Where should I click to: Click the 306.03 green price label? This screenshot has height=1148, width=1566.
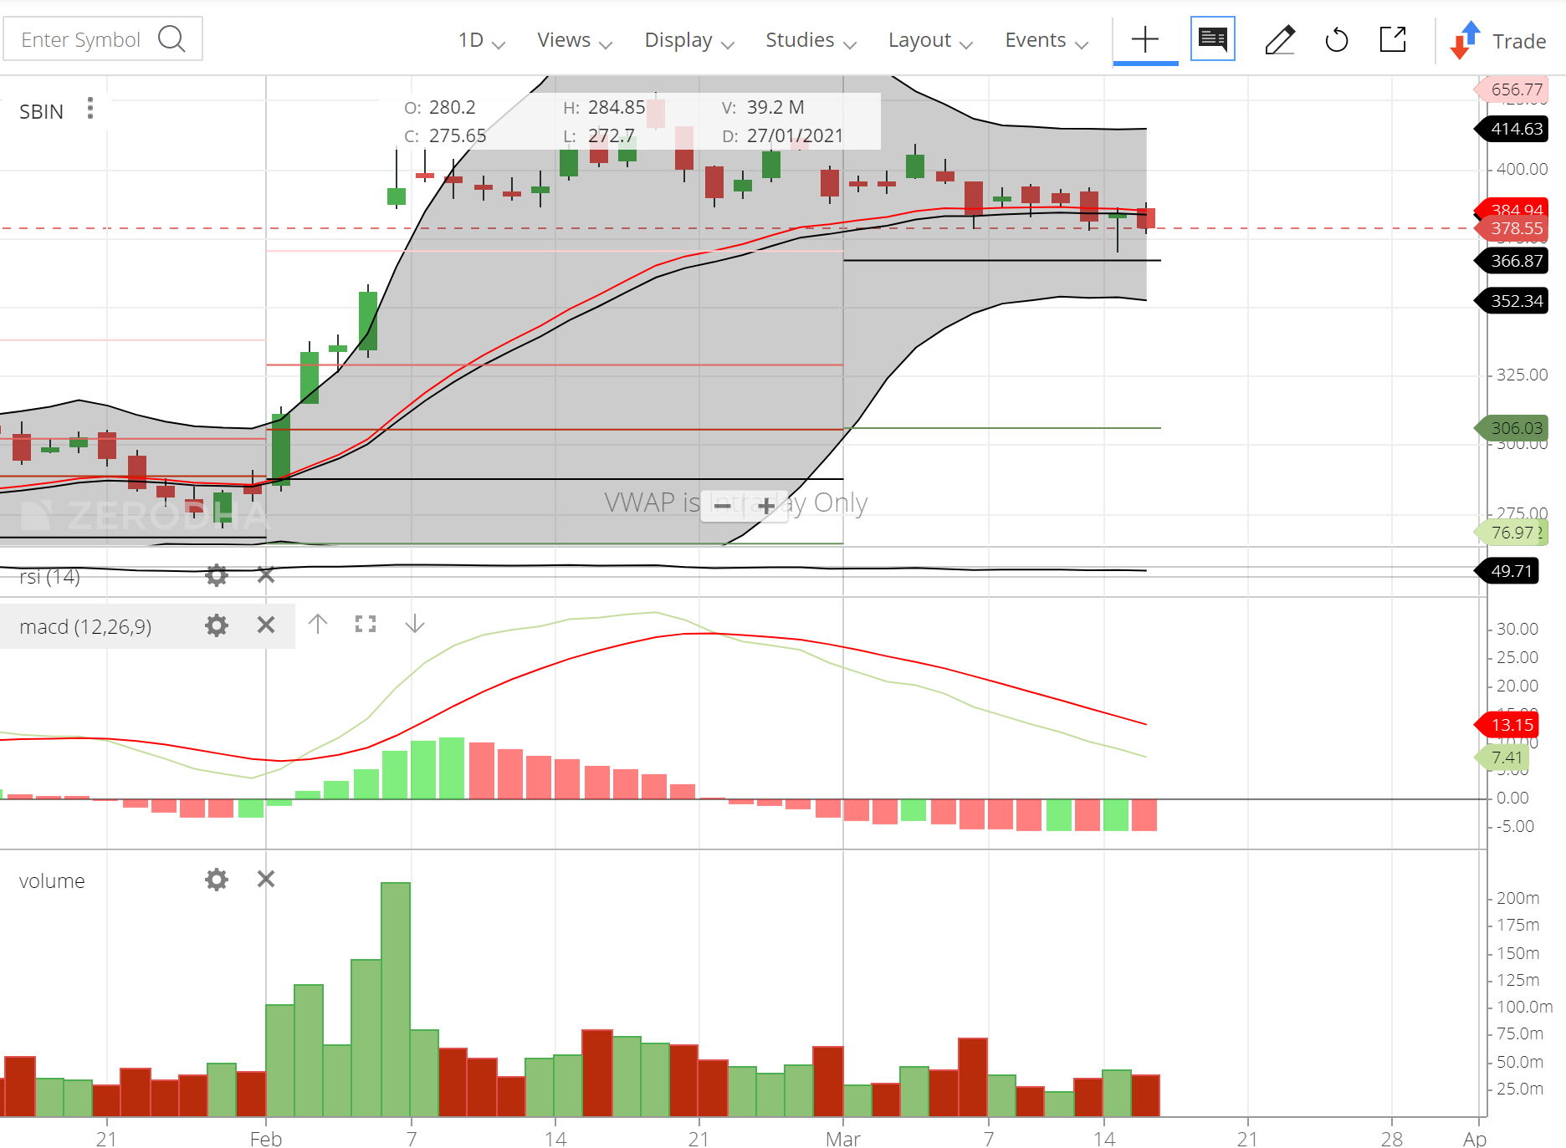[x=1512, y=428]
